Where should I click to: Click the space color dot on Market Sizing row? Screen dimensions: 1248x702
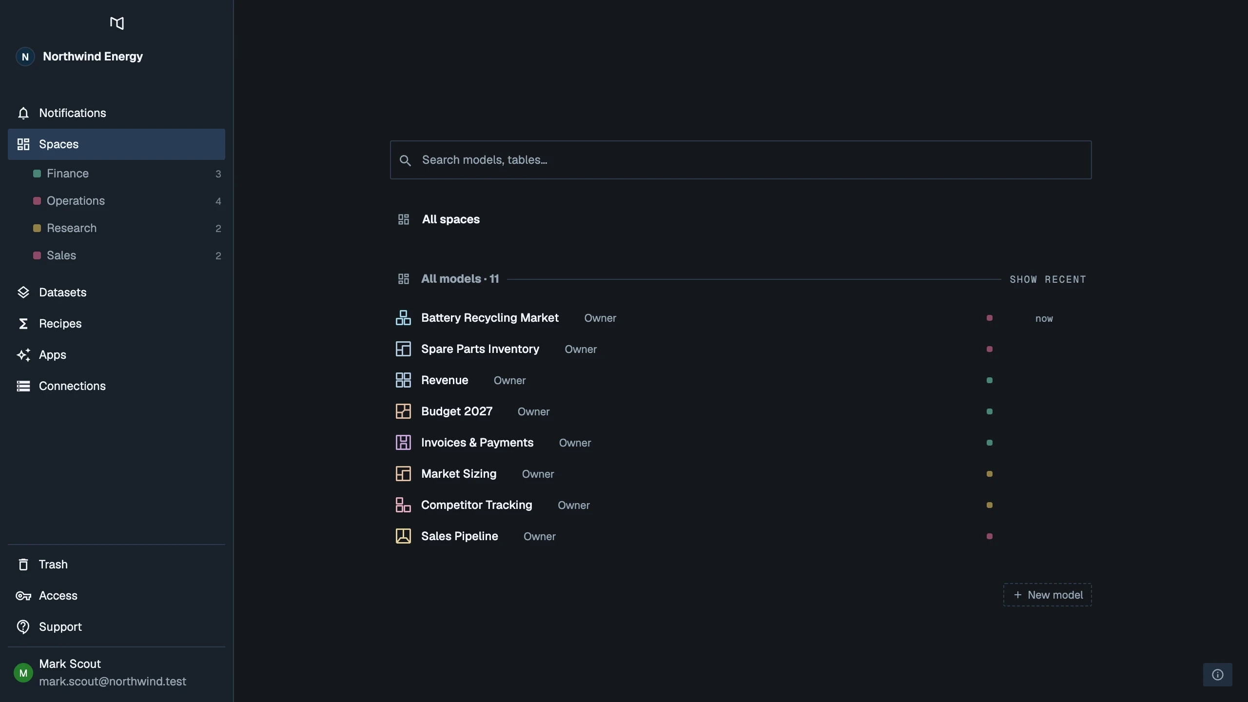coord(990,474)
